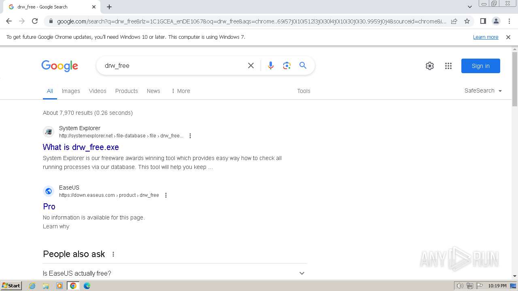Open options for the System Explorer result
The image size is (518, 291).
(x=190, y=136)
